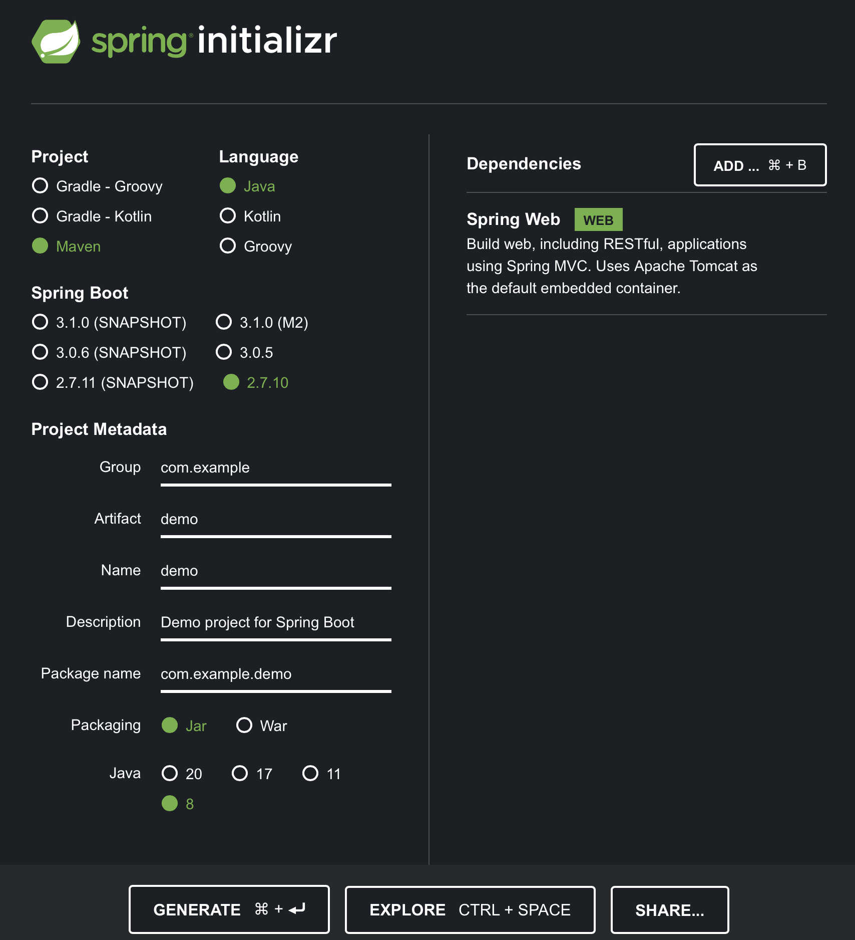
Task: Click the Spring Boot section heading
Action: click(x=80, y=293)
